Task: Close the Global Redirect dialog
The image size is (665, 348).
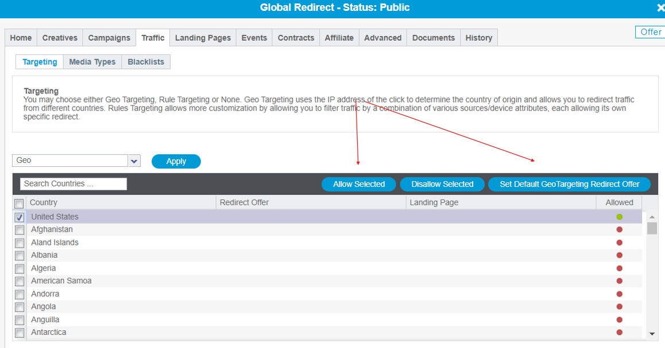Action: coord(660,8)
